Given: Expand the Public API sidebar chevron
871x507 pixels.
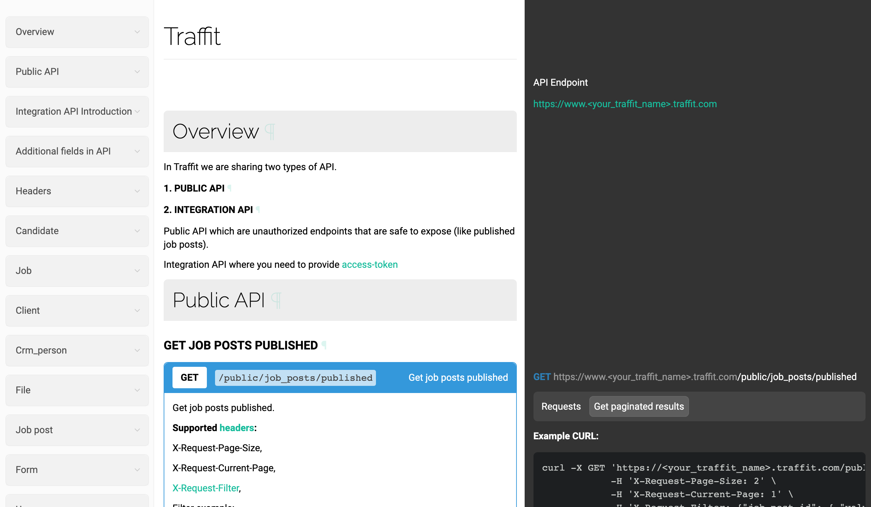Looking at the screenshot, I should [137, 71].
